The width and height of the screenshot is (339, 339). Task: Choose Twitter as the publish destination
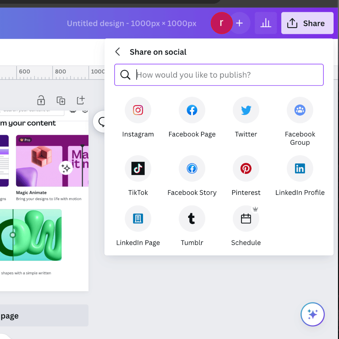246,110
